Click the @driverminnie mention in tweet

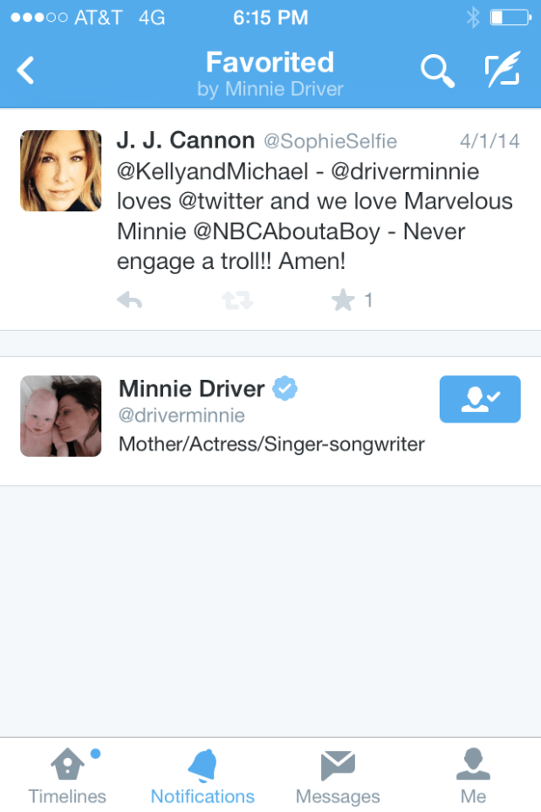(x=406, y=171)
